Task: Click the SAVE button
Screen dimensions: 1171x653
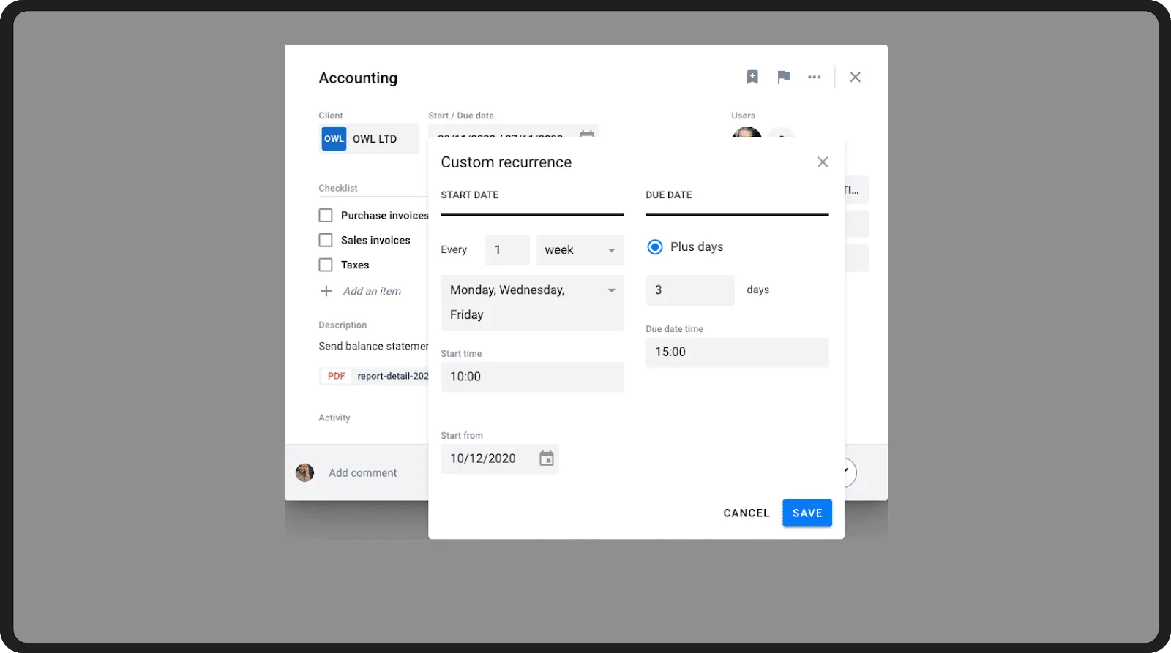Action: [x=807, y=513]
